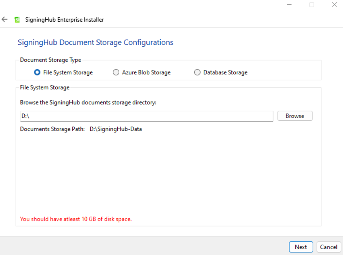Viewport: 343px width, 255px height.
Task: Click the Document Storage Type group label
Action: [x=51, y=60]
